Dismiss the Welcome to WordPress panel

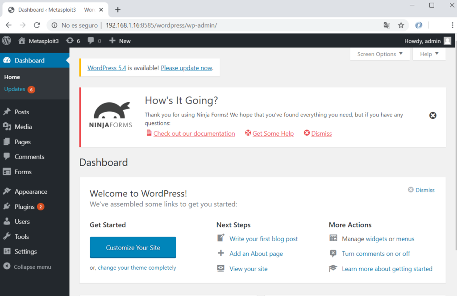pos(421,190)
